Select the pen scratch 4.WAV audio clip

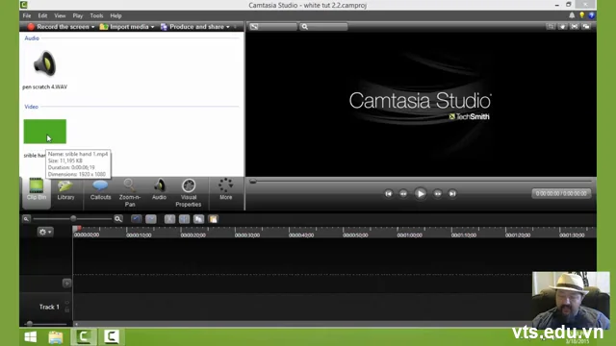tap(45, 64)
